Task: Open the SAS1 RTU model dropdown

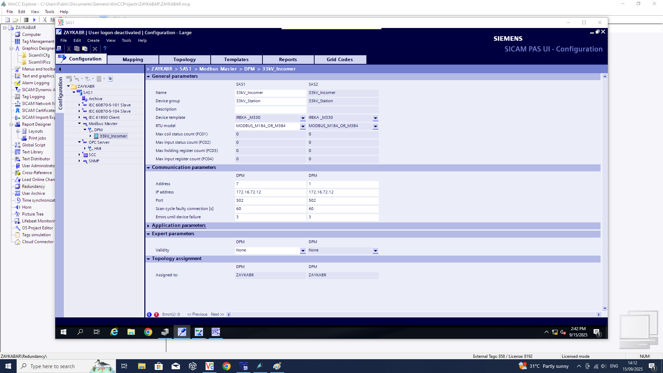Action: pyautogui.click(x=303, y=126)
